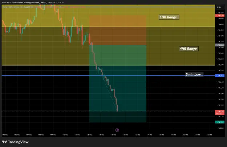Click the TrueLife01 created with TradingView.com header text

[33, 3]
